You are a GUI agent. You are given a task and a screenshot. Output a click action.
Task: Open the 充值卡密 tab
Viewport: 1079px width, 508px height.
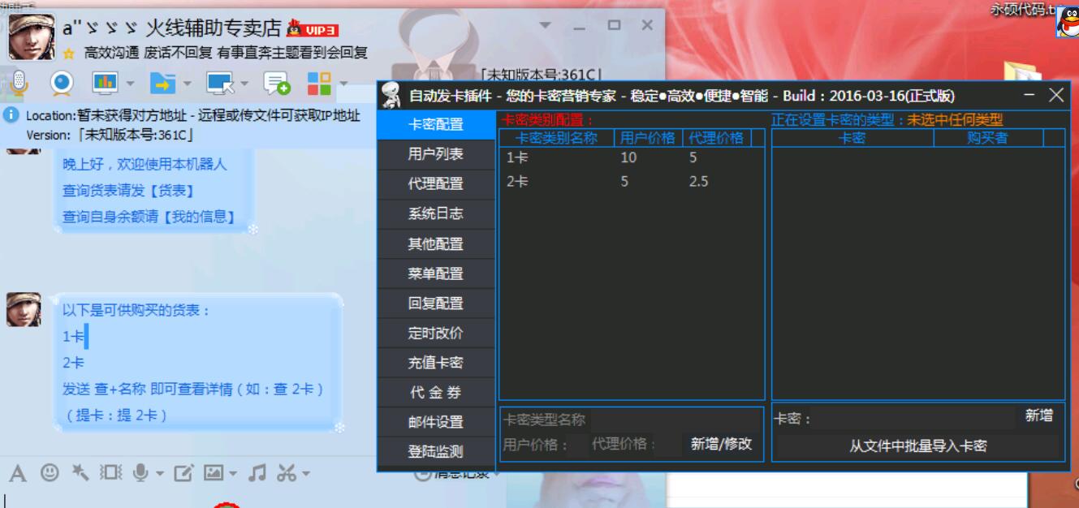tap(436, 364)
